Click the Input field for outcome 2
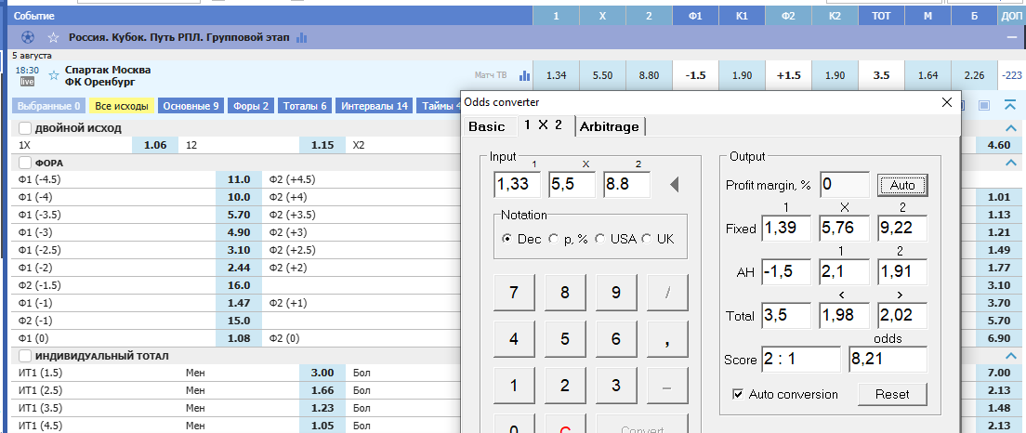 coord(627,185)
